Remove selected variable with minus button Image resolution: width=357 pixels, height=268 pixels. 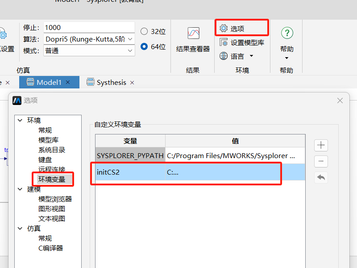pyautogui.click(x=321, y=161)
